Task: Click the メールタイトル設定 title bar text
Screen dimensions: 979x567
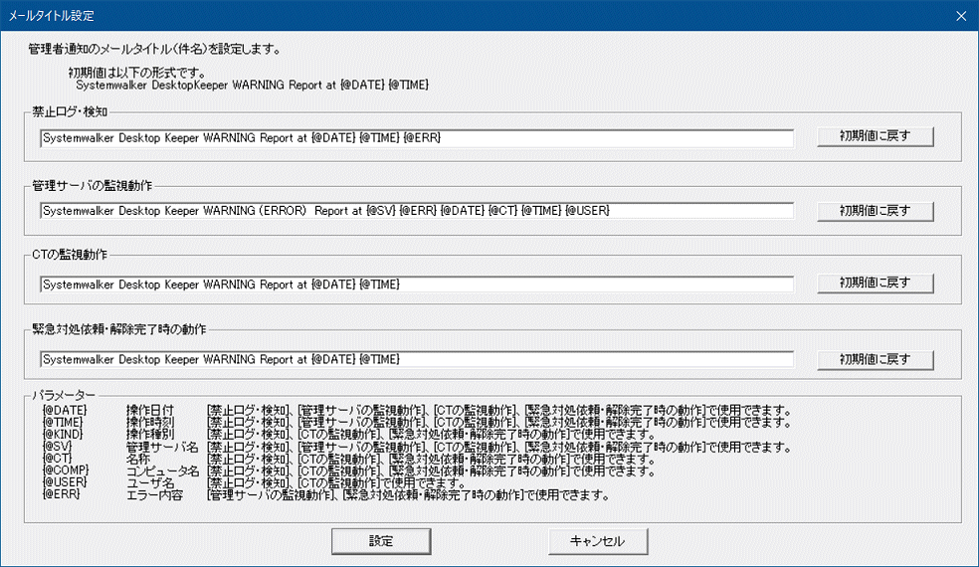Action: pos(51,16)
